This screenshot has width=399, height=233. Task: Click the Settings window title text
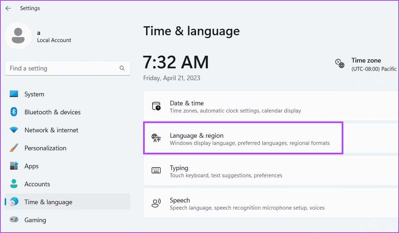30,8
